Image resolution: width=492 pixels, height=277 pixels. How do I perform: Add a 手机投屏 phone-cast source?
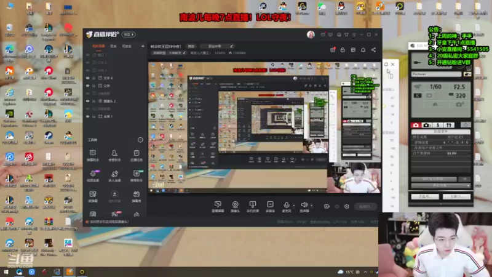point(253,207)
